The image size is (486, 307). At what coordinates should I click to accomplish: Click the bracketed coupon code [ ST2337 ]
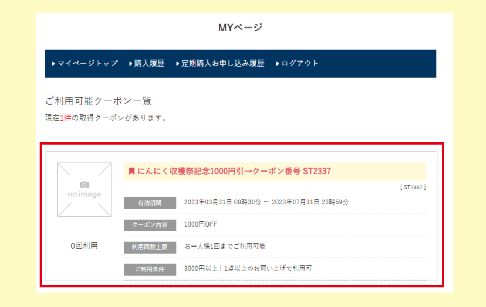click(x=413, y=187)
